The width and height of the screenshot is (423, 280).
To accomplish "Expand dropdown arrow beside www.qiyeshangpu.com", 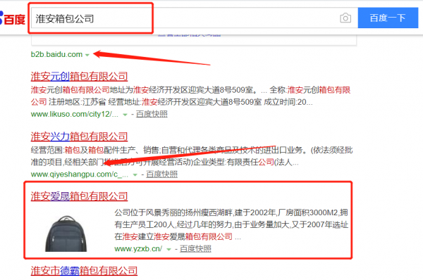I will pyautogui.click(x=135, y=174).
